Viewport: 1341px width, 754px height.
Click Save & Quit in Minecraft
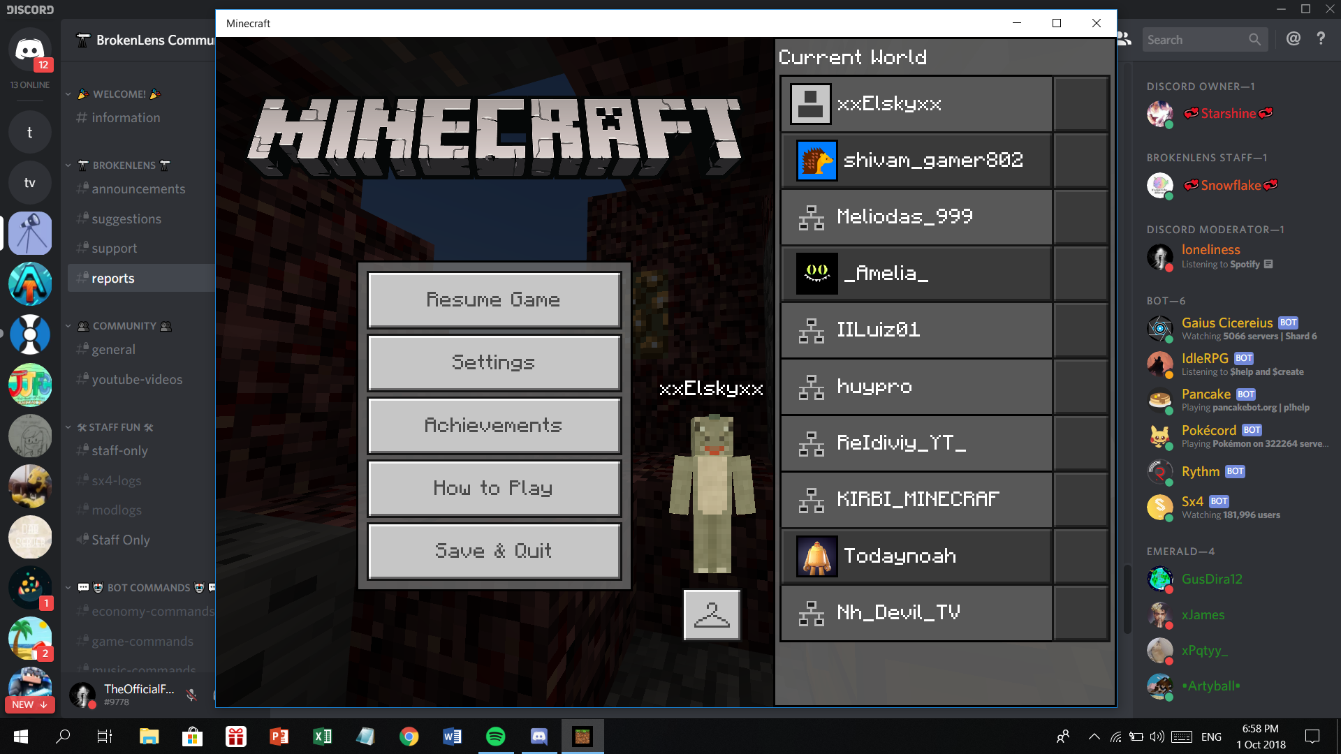(x=494, y=551)
